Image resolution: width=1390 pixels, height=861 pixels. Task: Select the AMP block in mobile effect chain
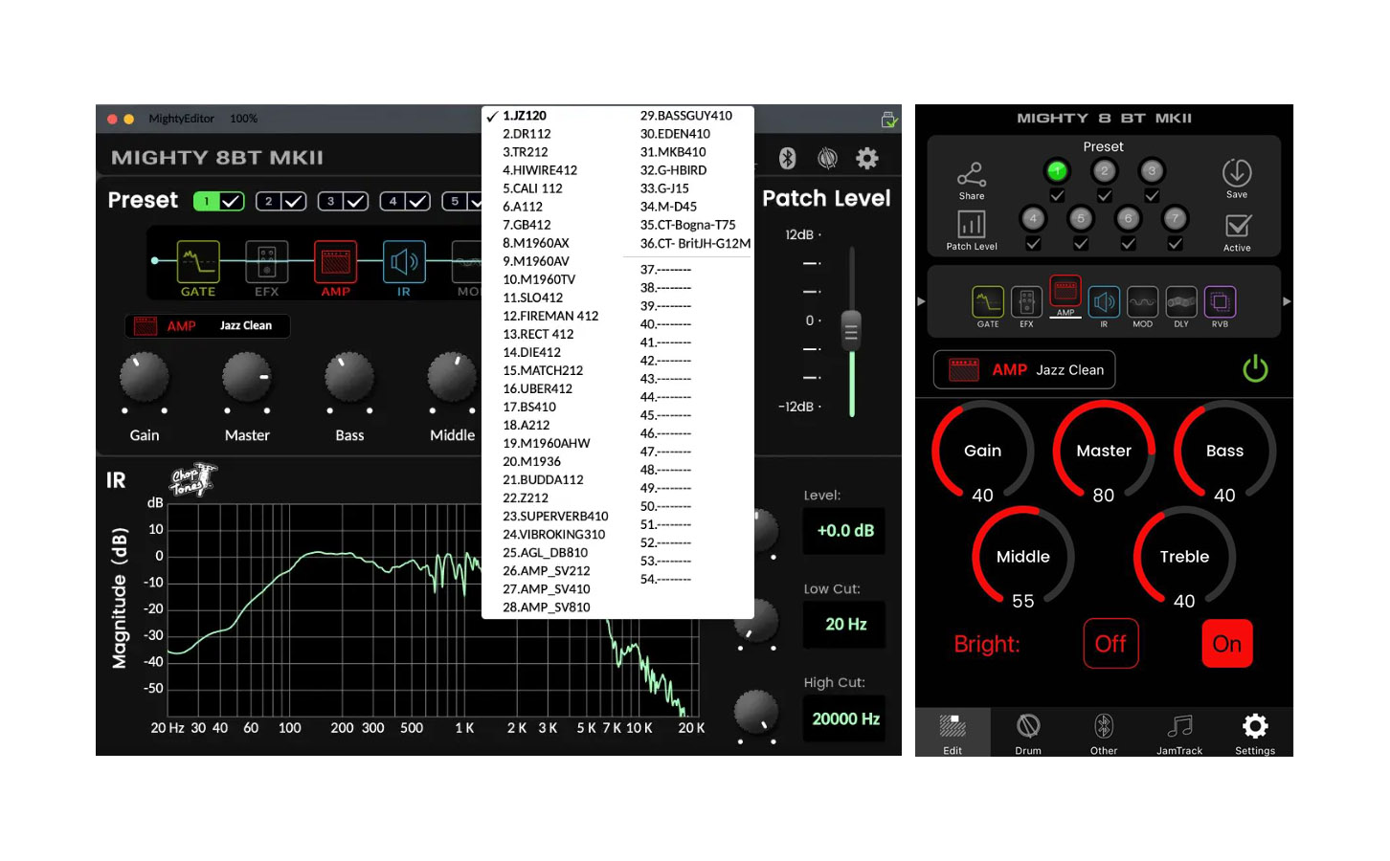coord(1065,291)
